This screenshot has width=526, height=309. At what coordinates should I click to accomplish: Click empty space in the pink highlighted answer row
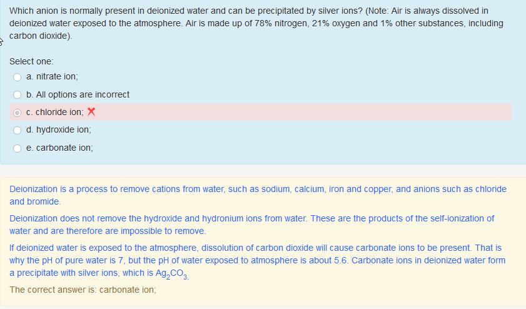coord(313,113)
